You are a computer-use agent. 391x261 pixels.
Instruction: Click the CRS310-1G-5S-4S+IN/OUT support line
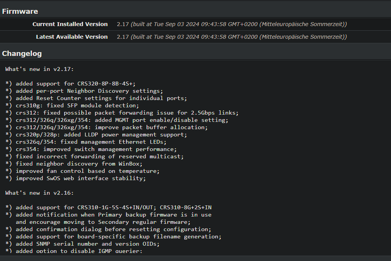point(108,207)
